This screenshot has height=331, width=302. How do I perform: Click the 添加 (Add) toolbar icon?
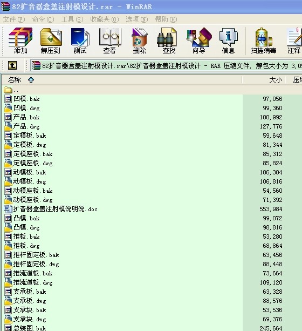tap(20, 40)
